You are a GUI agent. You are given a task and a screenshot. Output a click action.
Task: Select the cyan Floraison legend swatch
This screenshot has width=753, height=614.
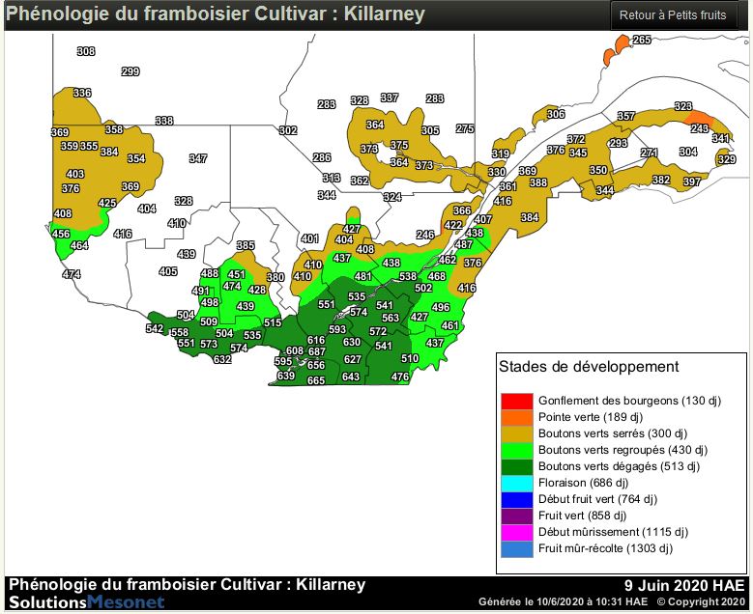517,483
